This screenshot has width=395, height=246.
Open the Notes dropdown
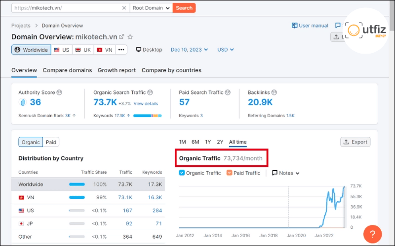[286, 173]
